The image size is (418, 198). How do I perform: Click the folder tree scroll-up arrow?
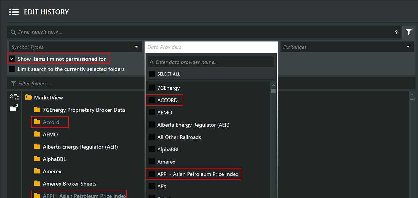click(x=412, y=95)
